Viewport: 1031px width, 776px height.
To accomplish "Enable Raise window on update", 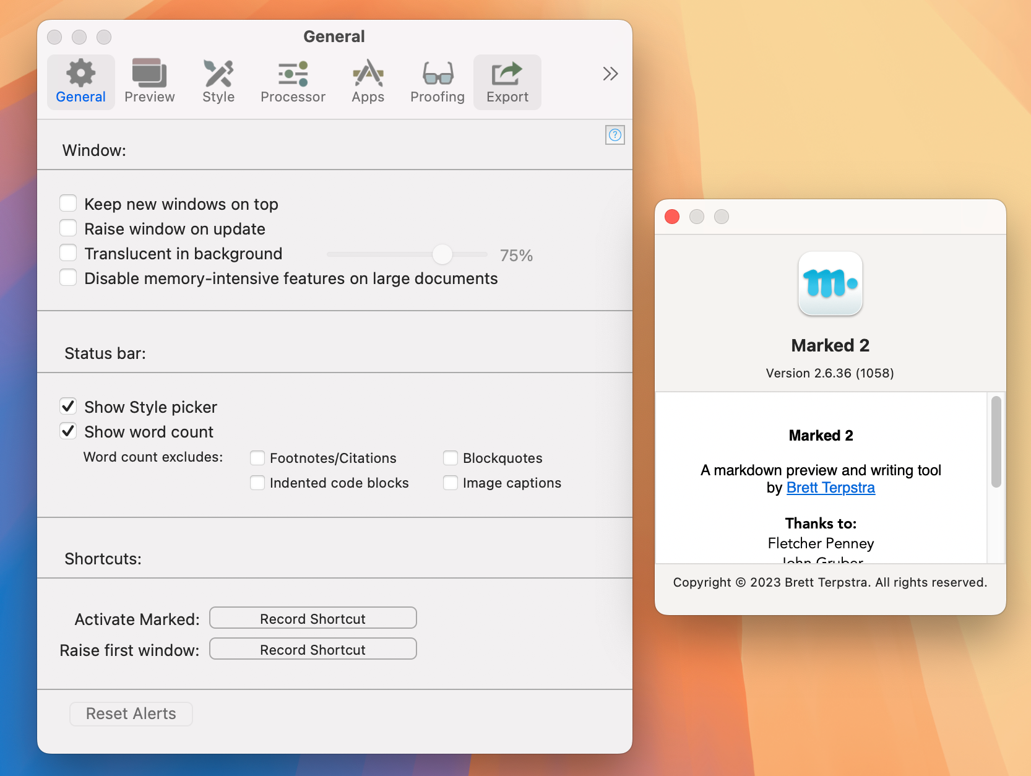I will (x=68, y=228).
